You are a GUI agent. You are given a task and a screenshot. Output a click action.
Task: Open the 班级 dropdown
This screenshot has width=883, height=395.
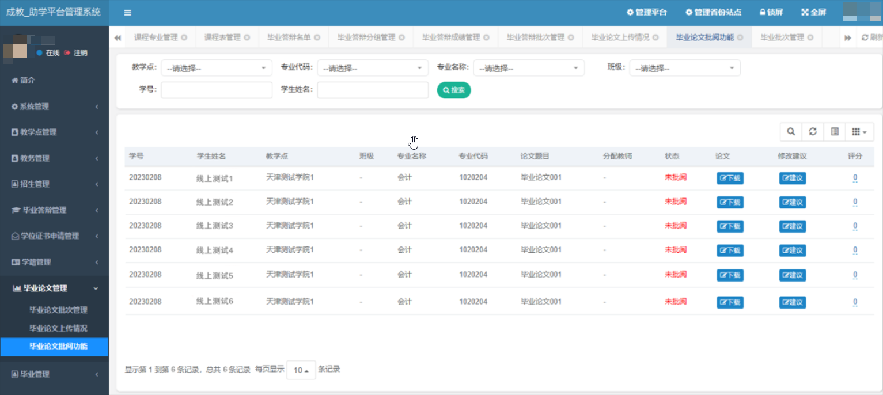tap(684, 68)
